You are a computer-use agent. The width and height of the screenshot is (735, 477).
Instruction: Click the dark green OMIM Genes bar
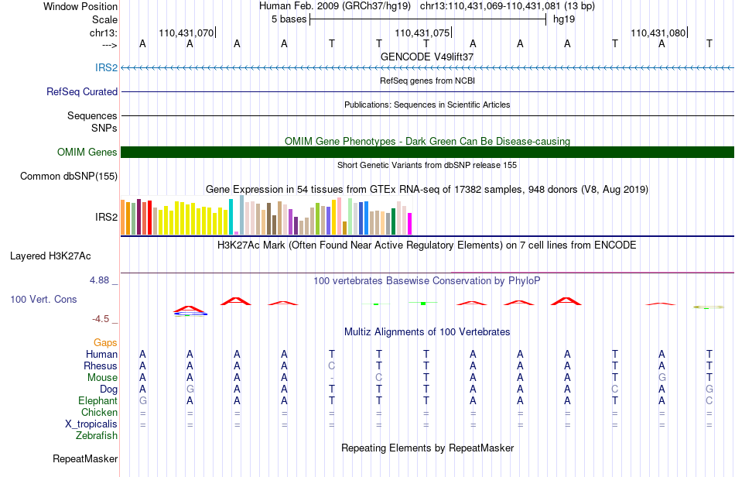click(427, 152)
